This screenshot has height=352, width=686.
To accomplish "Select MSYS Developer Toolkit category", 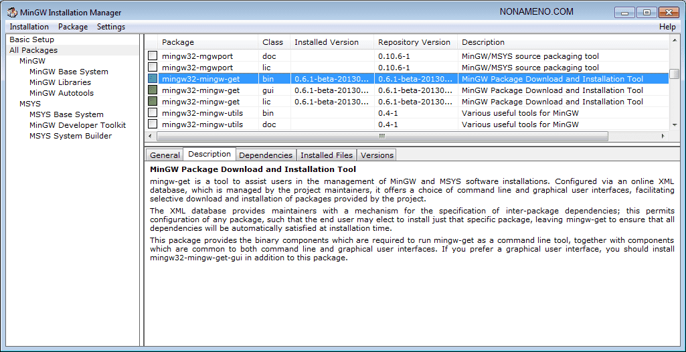I will [77, 125].
